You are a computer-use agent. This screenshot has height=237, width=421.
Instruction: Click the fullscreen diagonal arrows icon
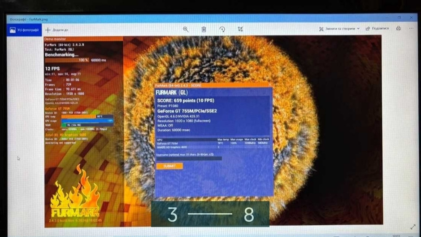point(413,227)
